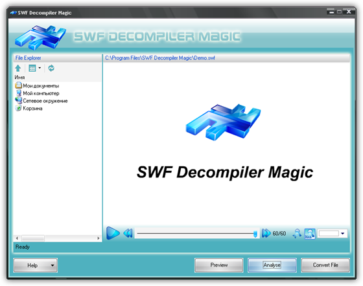
Task: Open Мои документы folder
Action: [41, 85]
